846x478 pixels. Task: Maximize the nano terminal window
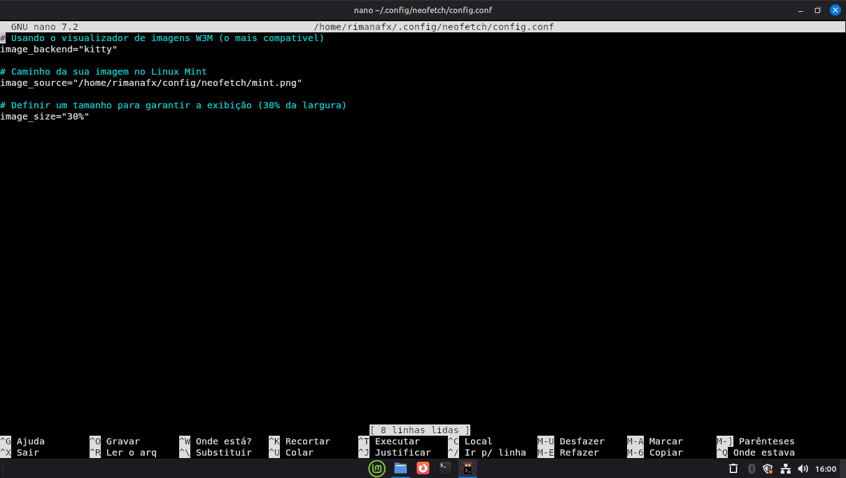[817, 10]
